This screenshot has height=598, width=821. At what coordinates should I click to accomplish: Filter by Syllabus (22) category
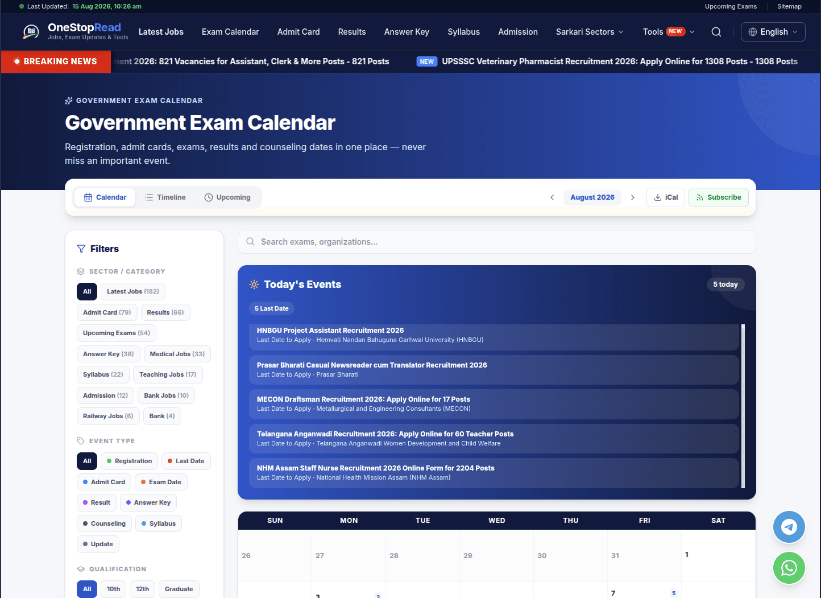pos(103,374)
